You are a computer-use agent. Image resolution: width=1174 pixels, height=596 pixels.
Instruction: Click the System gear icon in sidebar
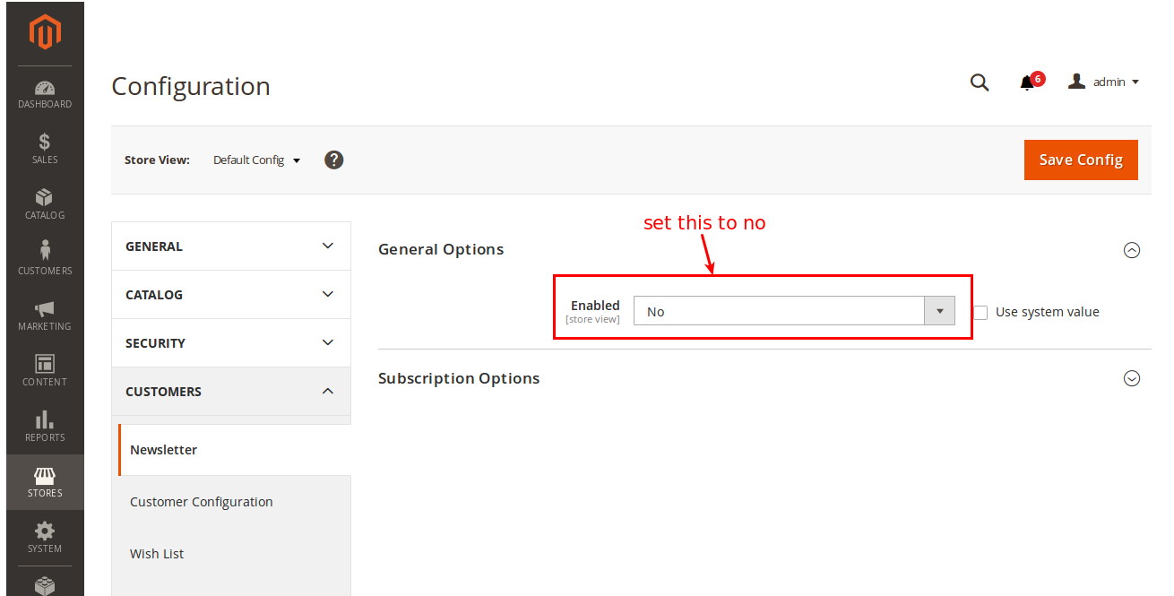point(44,538)
